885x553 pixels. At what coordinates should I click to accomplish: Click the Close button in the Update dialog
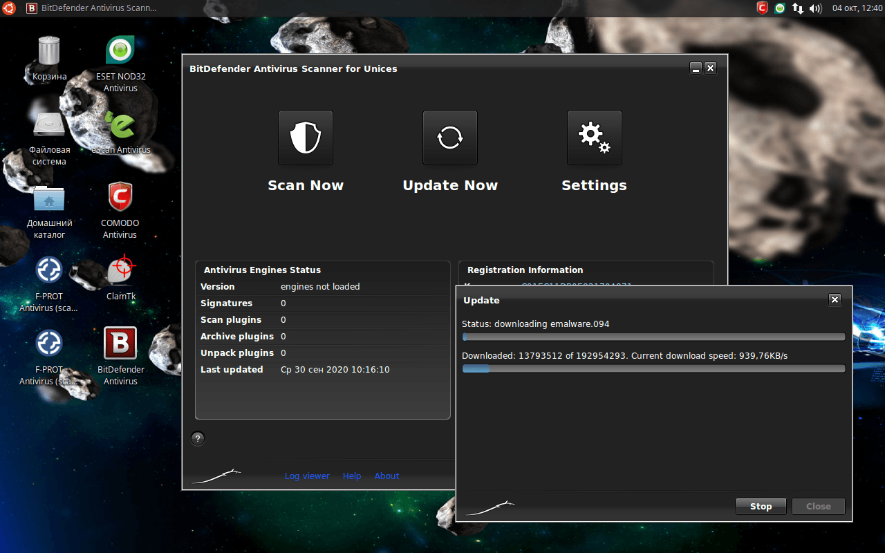click(x=819, y=506)
